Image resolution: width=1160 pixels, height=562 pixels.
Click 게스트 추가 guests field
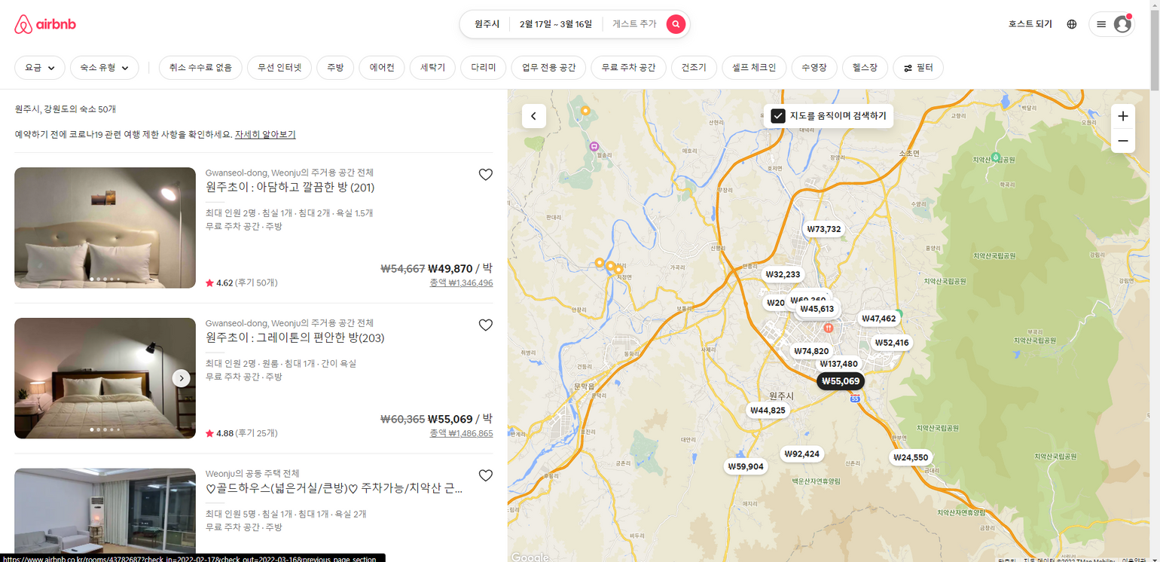634,24
